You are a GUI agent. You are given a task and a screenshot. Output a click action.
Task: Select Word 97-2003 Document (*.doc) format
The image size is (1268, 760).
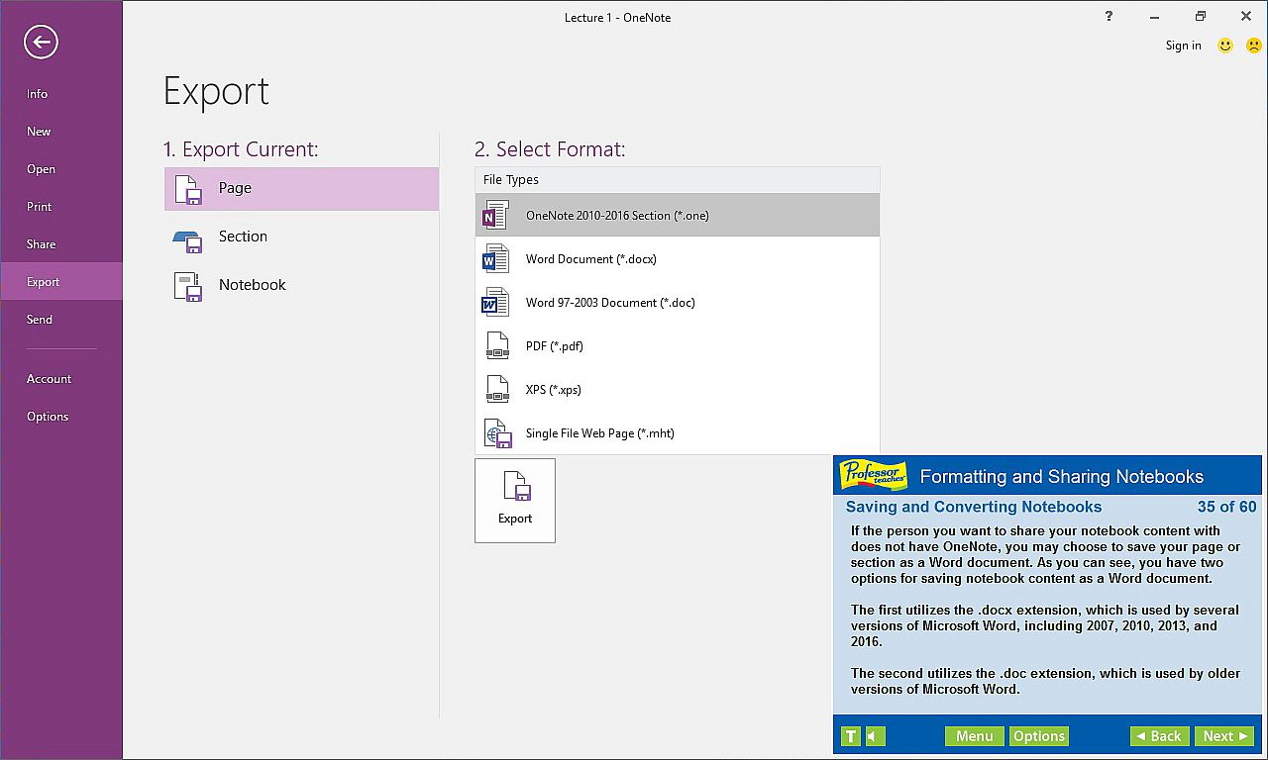[678, 303]
